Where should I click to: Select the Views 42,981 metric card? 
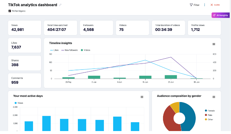click(x=25, y=28)
